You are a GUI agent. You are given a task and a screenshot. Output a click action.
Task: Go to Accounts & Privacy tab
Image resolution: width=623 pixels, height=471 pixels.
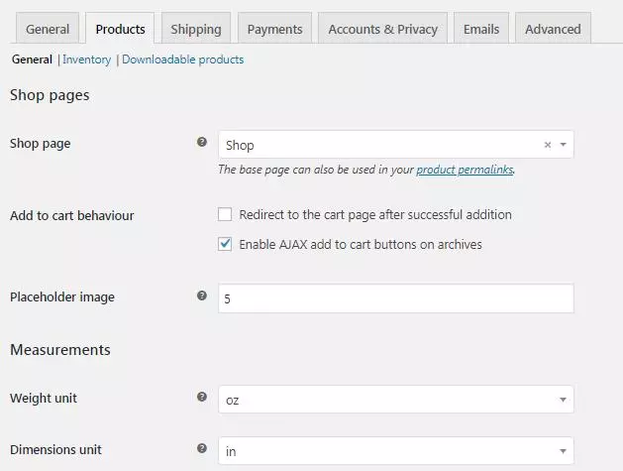coord(382,29)
